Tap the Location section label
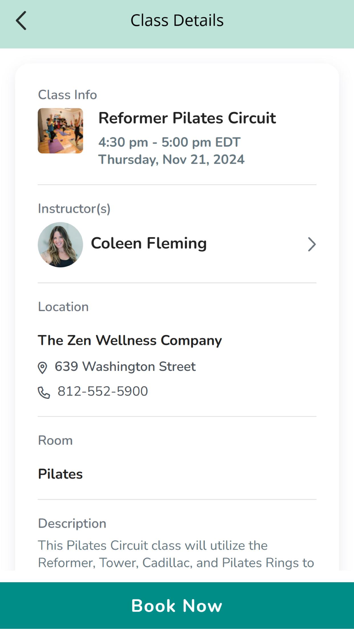Image resolution: width=354 pixels, height=629 pixels. [63, 307]
